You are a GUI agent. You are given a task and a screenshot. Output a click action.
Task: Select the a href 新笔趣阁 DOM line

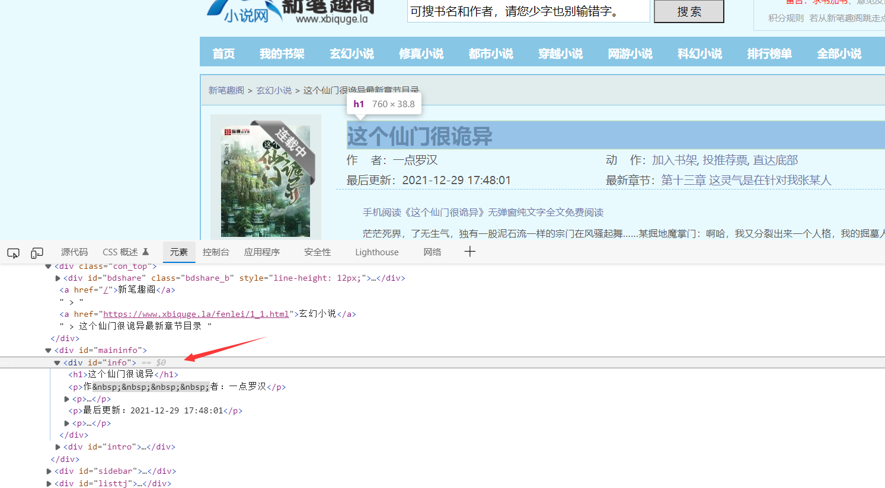pyautogui.click(x=117, y=290)
